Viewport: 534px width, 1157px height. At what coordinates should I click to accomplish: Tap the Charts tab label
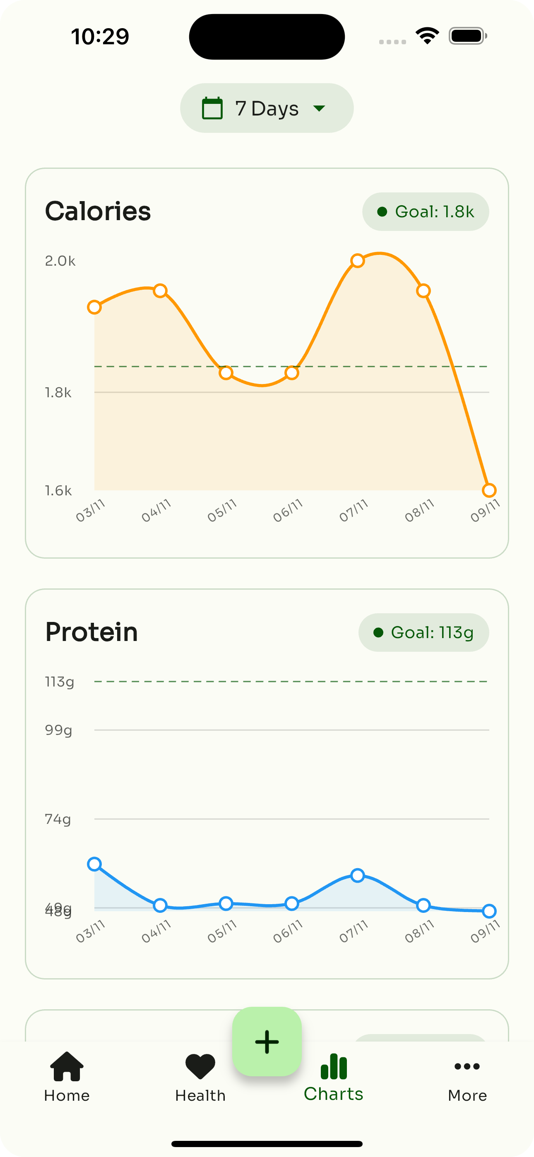(x=334, y=1094)
